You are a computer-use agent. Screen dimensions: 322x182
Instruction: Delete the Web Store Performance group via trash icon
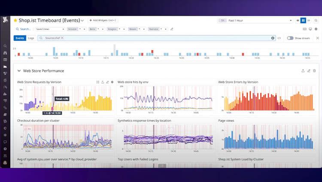click(x=314, y=71)
